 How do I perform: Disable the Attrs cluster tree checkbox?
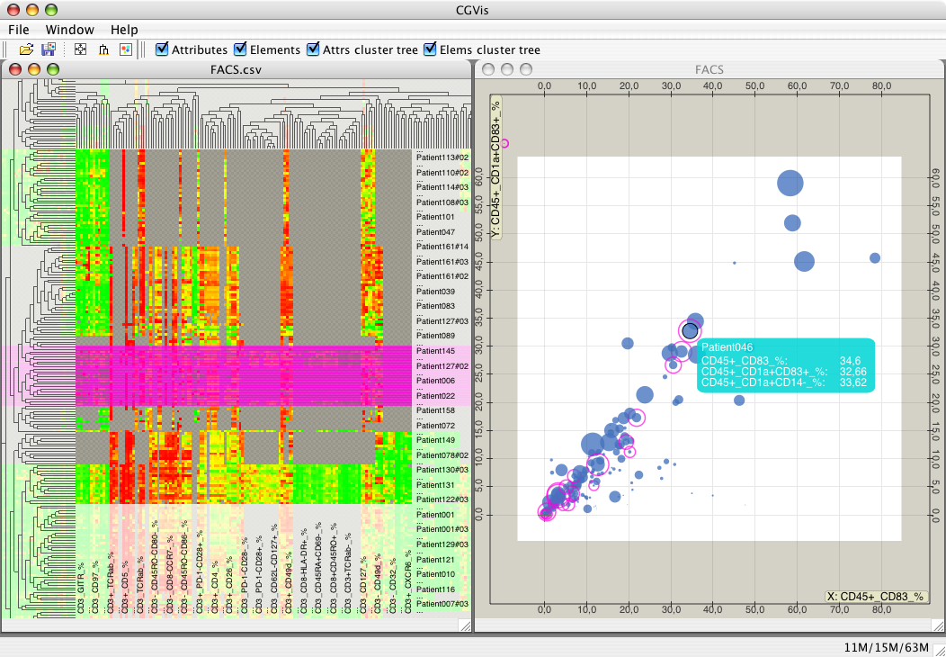pyautogui.click(x=313, y=49)
